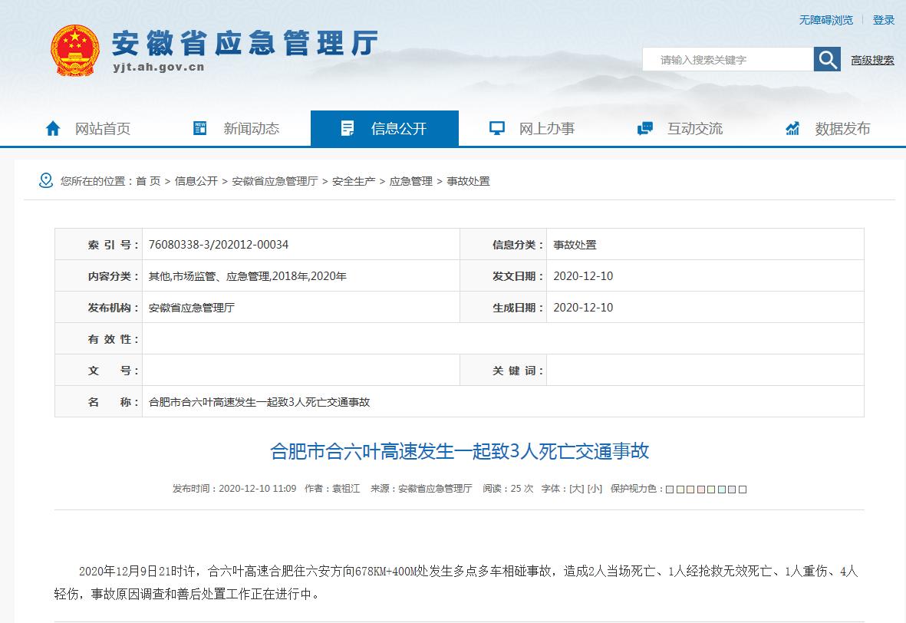Click the news icon beside 新闻动态
Screen dimensions: 906x623
[200, 128]
